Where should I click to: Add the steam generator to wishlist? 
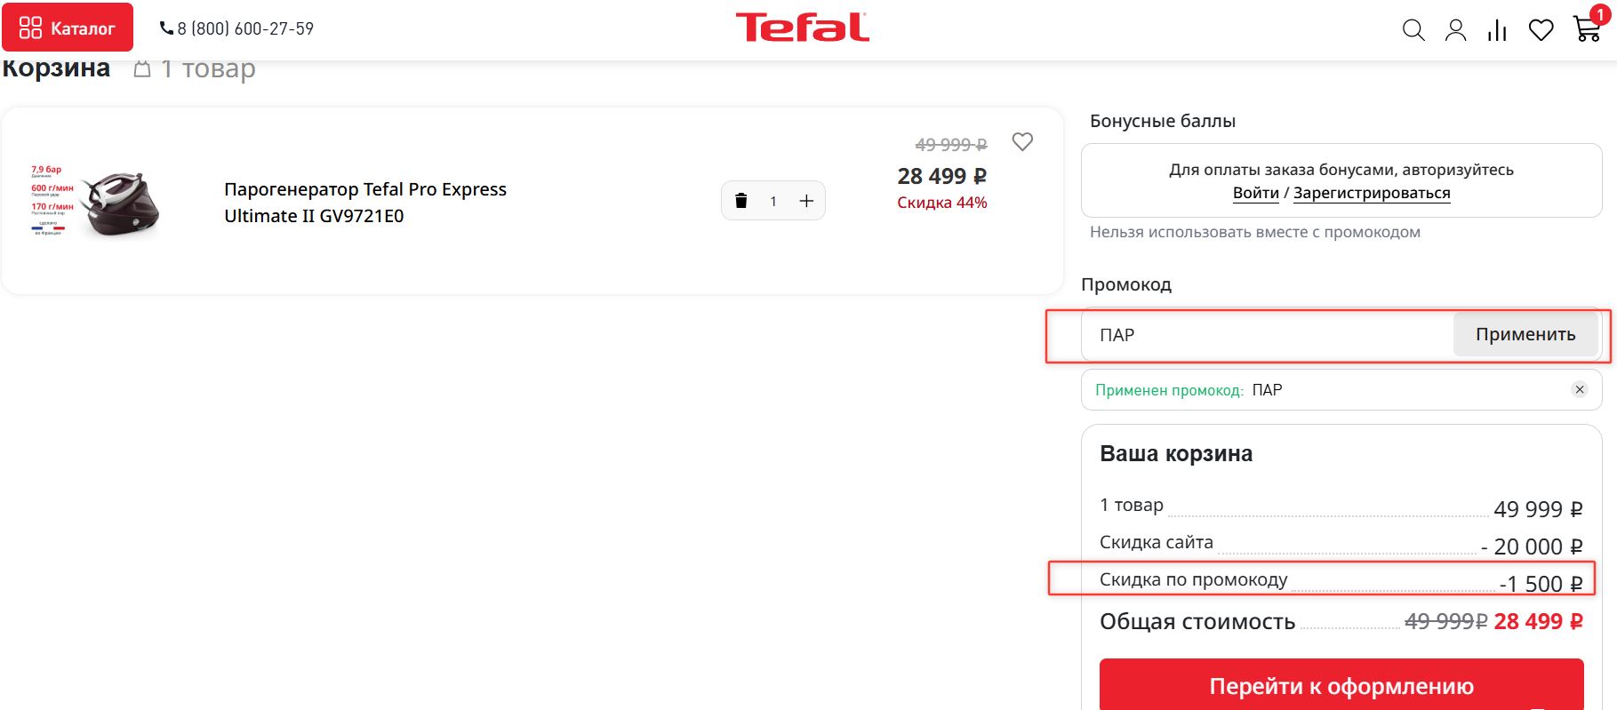[1022, 142]
